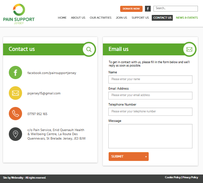Focus the Telephone Number field
Viewport: 203px width, 183px height.
pyautogui.click(x=150, y=112)
